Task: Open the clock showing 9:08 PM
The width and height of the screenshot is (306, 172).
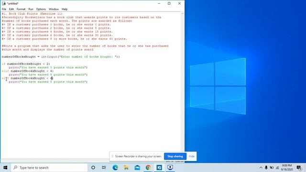Action: pos(287,168)
